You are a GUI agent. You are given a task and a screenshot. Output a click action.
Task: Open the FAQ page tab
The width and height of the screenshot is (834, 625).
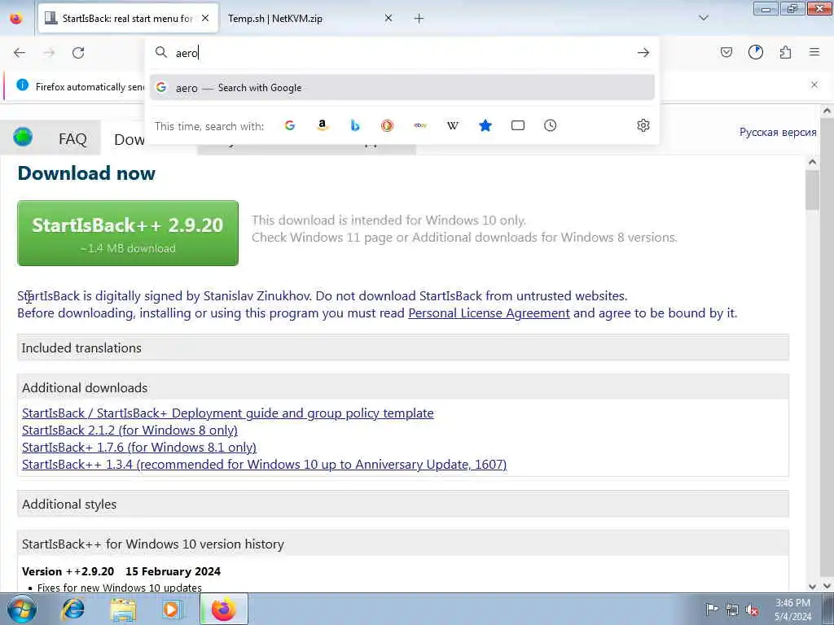tap(72, 138)
